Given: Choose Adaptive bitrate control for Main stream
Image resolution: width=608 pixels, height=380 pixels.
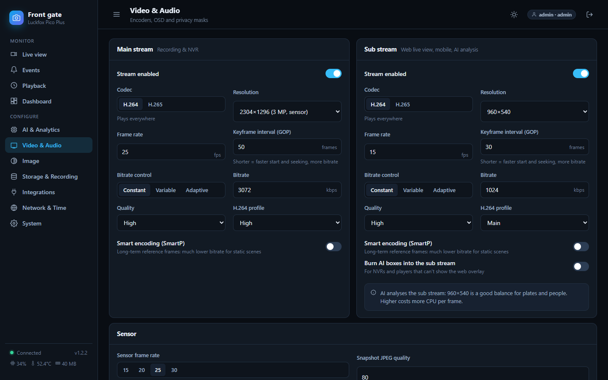Looking at the screenshot, I should click(x=197, y=190).
